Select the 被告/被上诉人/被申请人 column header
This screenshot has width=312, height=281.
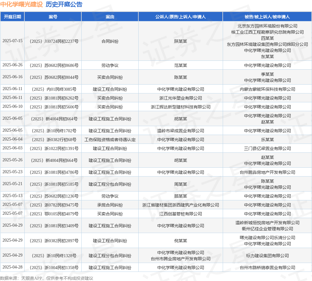point(267,17)
